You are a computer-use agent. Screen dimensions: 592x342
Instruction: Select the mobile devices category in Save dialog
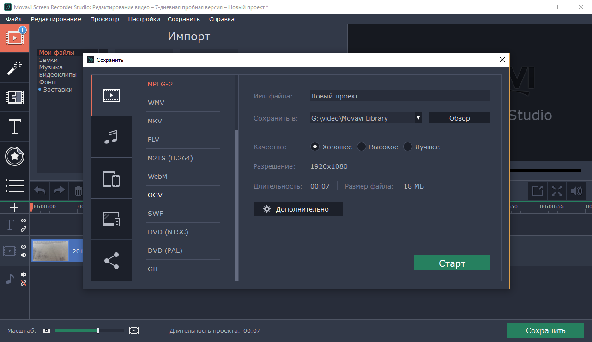pyautogui.click(x=111, y=178)
